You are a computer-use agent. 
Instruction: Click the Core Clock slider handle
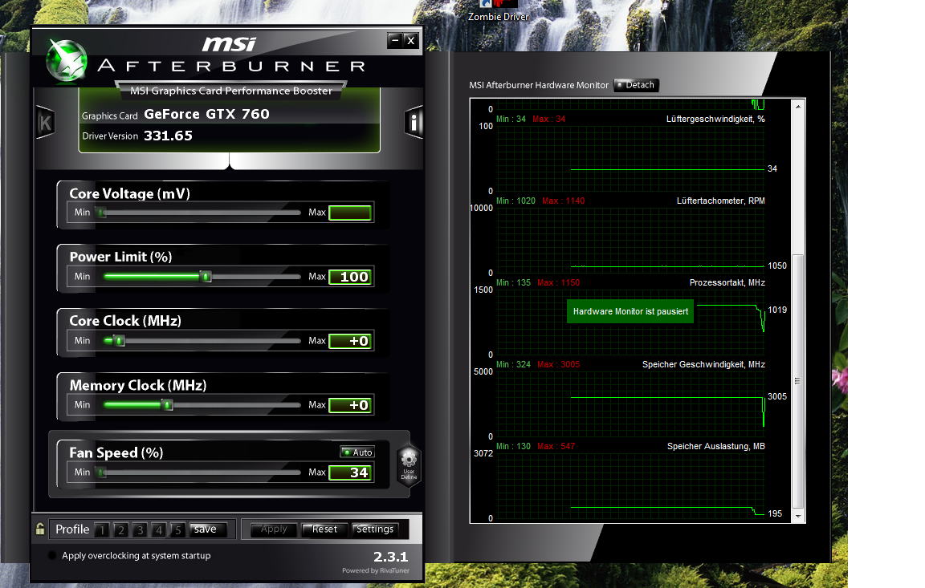[119, 341]
